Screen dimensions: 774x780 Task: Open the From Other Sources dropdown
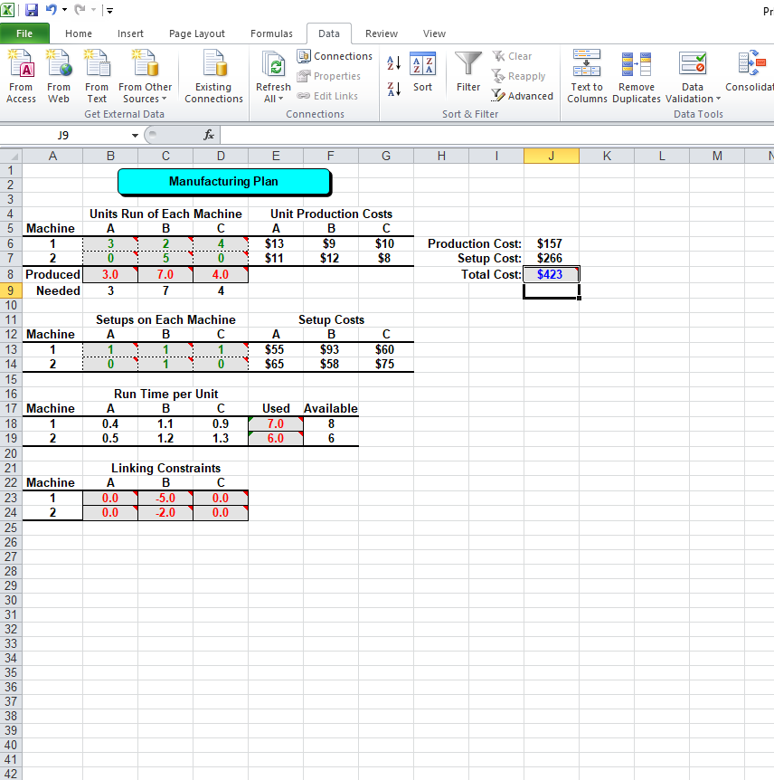[145, 76]
